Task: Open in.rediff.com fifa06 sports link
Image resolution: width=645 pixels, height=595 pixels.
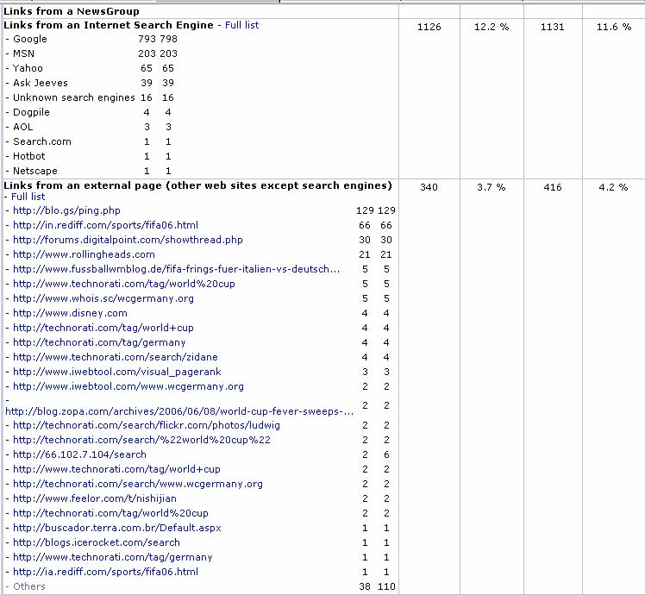Action: point(105,225)
